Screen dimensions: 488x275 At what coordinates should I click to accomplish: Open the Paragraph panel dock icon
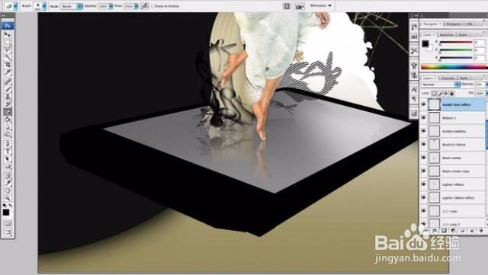point(414,99)
